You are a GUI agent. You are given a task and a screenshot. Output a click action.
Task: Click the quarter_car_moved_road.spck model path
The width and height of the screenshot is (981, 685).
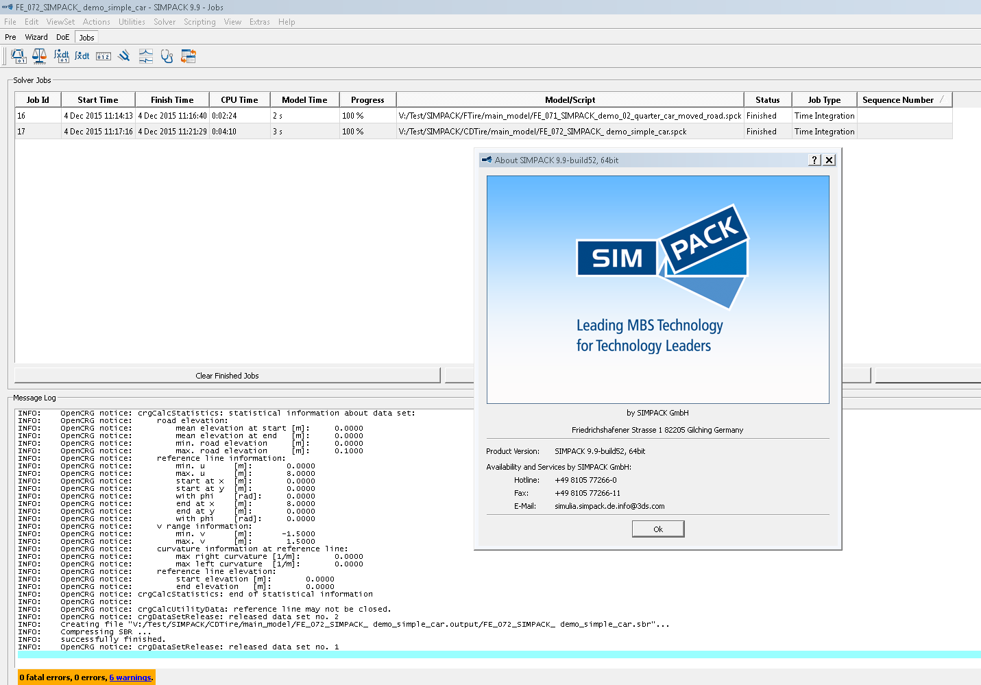pyautogui.click(x=570, y=116)
